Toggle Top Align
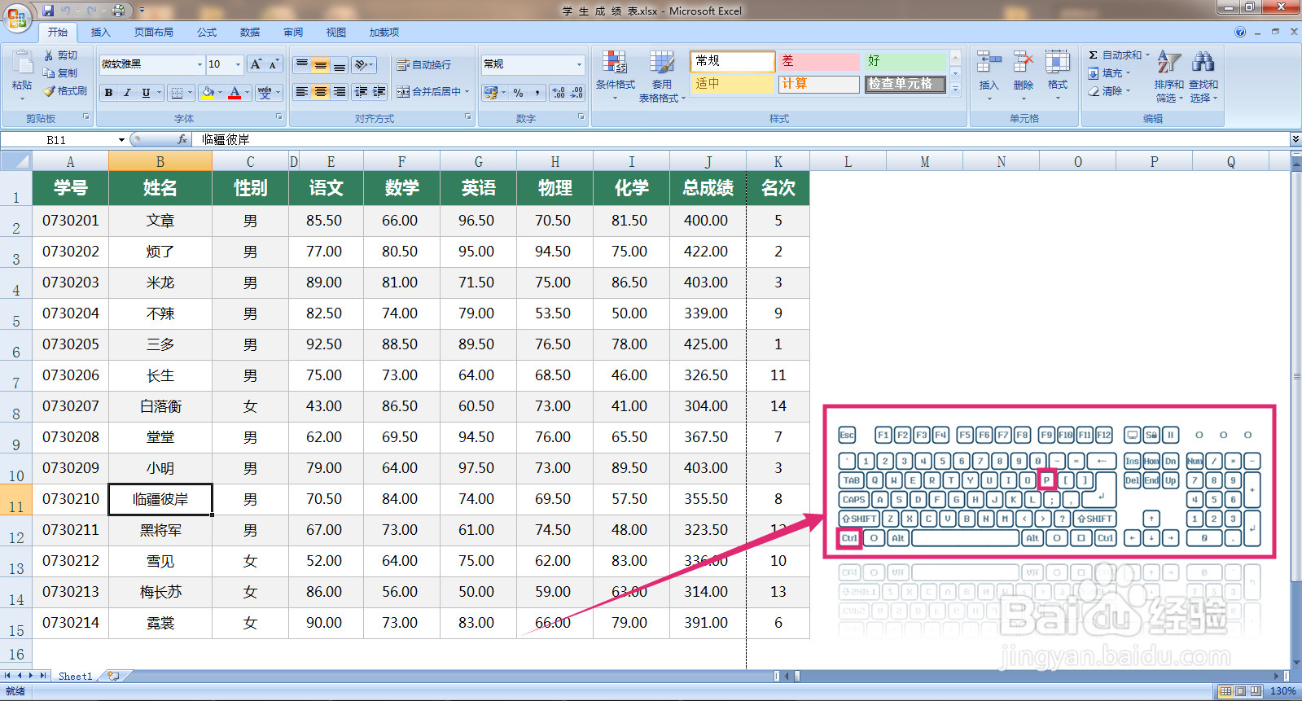Screen dimensions: 1302x701 (x=302, y=64)
